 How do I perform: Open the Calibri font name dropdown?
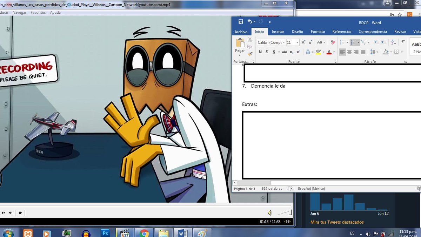[x=283, y=42]
